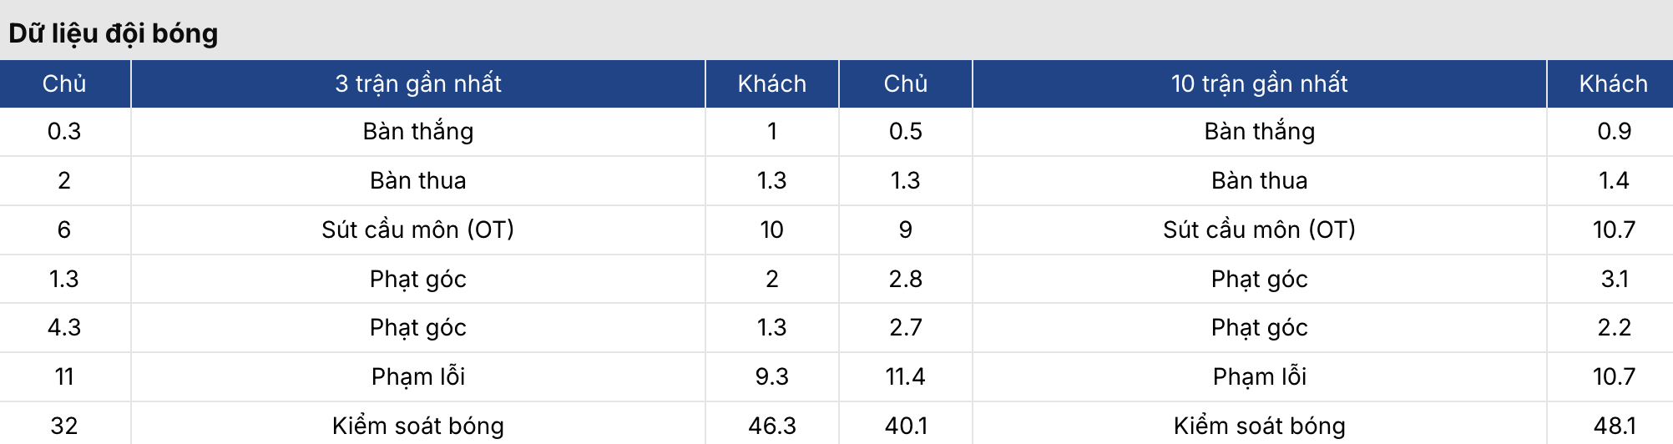Click the home goals value 0.3
Screen dimensions: 1673x444
(x=64, y=131)
